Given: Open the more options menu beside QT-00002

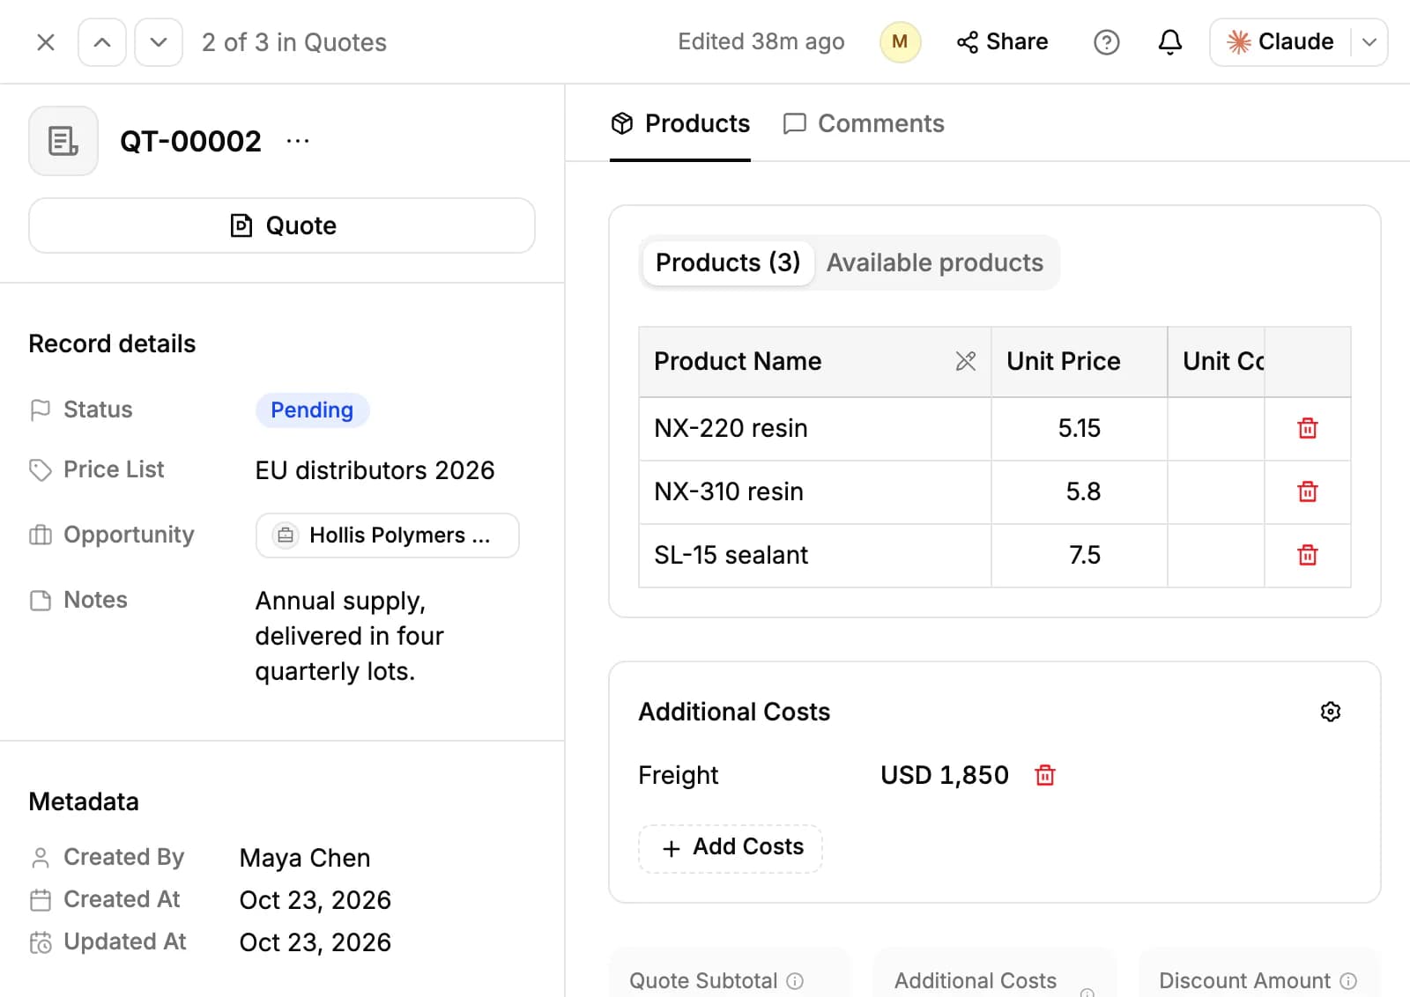Looking at the screenshot, I should pyautogui.click(x=298, y=141).
